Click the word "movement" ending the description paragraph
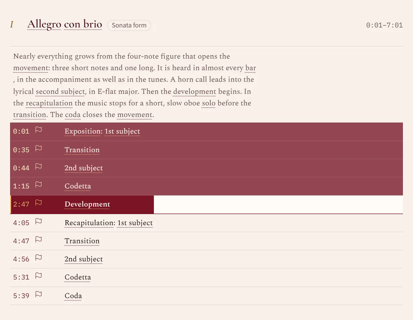The image size is (413, 320). point(135,115)
